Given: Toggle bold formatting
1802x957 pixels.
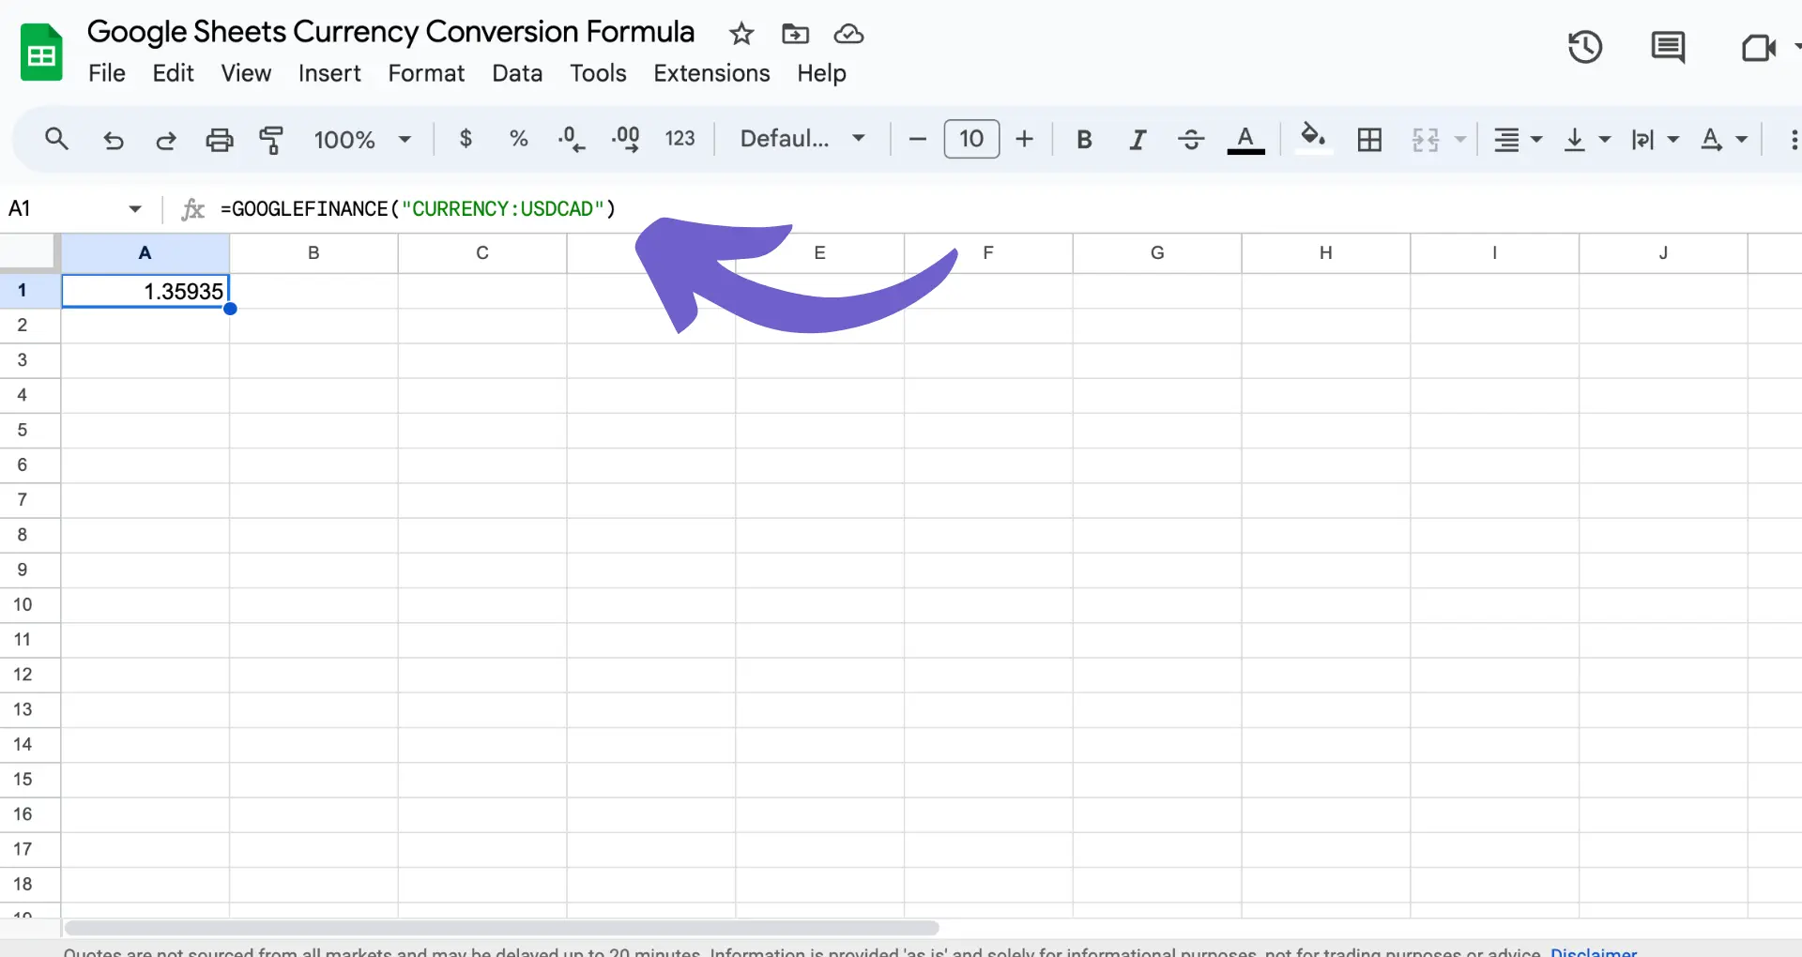Looking at the screenshot, I should [1084, 140].
